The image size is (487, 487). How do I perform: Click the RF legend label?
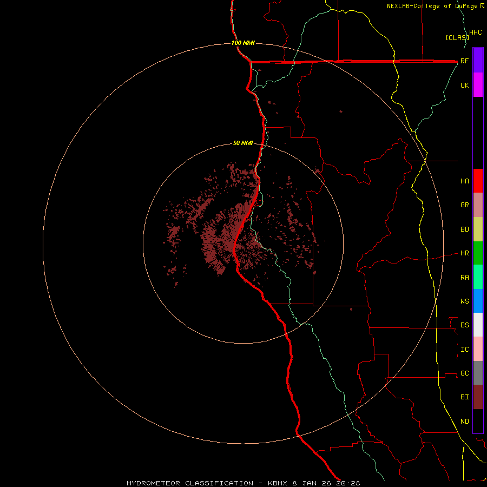[464, 61]
